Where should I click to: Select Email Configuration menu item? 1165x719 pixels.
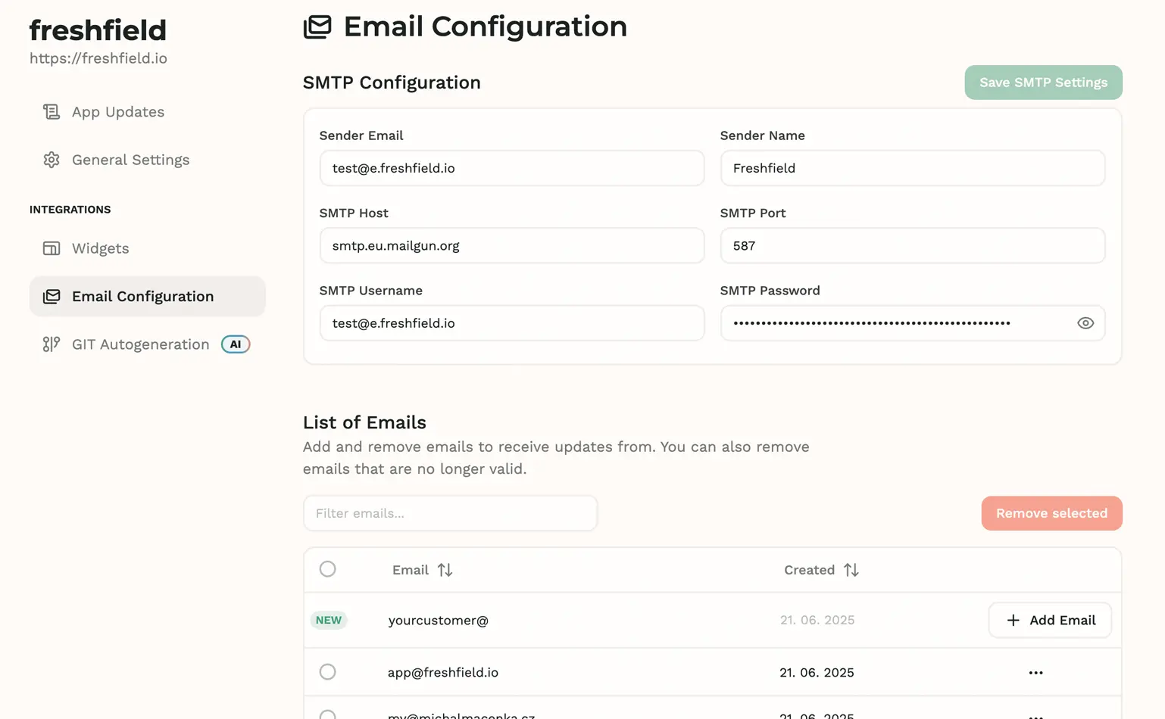tap(148, 297)
